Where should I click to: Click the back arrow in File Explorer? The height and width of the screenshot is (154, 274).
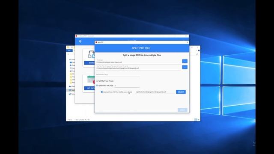click(x=68, y=54)
